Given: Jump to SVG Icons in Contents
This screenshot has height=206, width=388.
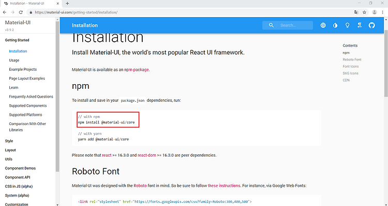Looking at the screenshot, I should 350,73.
